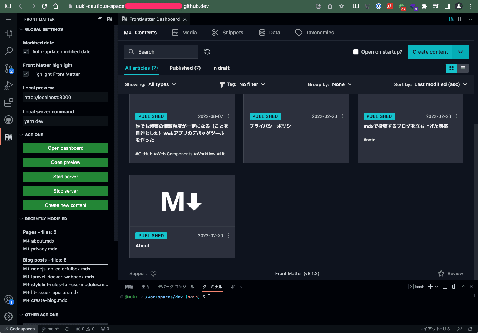Click the Start server button
The width and height of the screenshot is (478, 333).
(65, 177)
